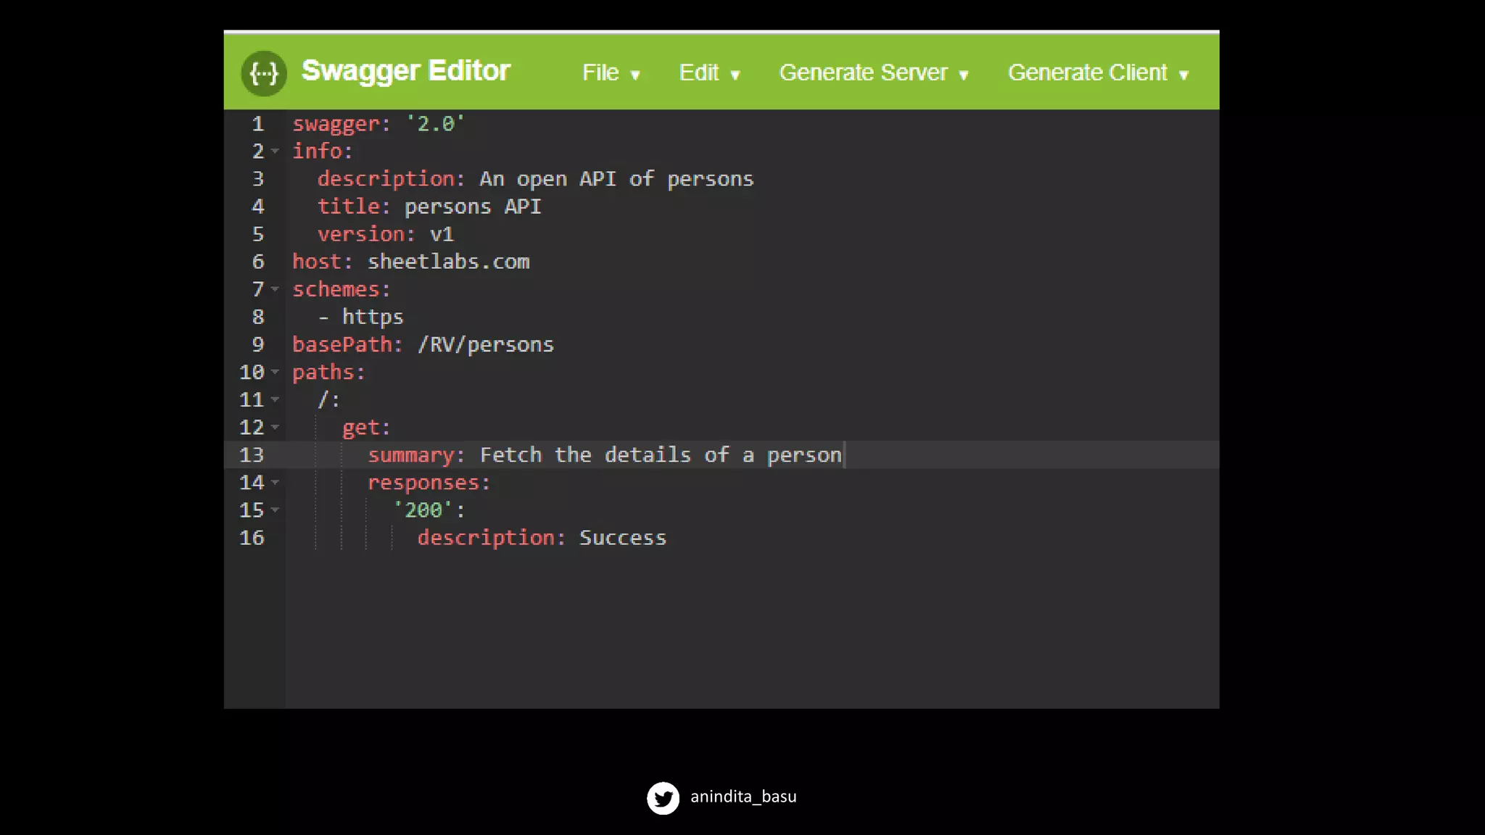Click the basePath /RV/persons value
Viewport: 1485px width, 835px height.
(485, 344)
